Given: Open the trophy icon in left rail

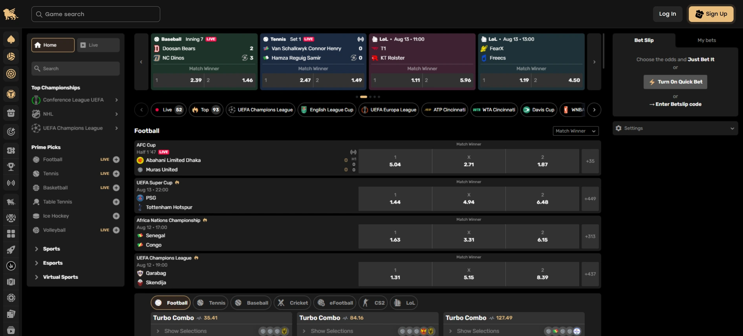Looking at the screenshot, I should click(11, 167).
